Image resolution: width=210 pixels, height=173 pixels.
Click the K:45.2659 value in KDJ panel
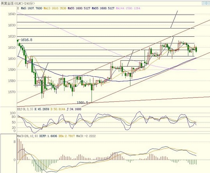pyautogui.click(x=42, y=109)
